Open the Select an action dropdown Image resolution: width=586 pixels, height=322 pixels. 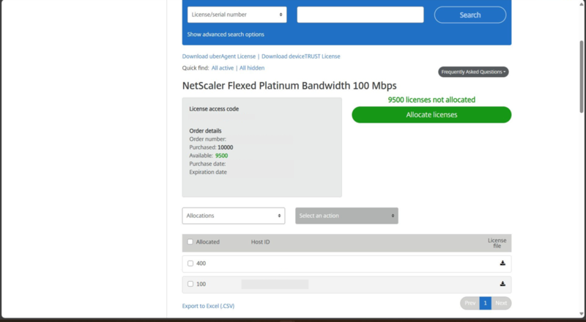coord(346,216)
